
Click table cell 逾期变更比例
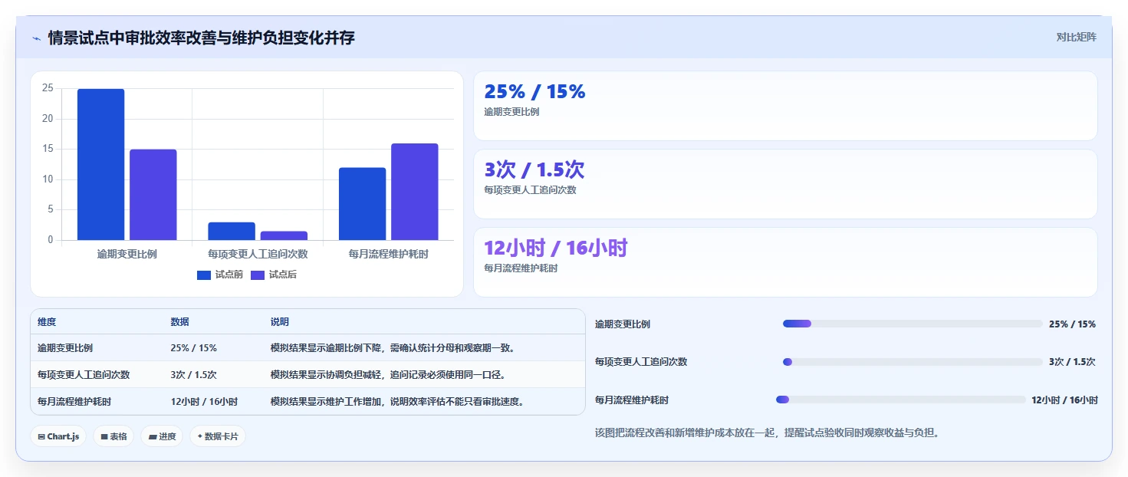tap(65, 348)
